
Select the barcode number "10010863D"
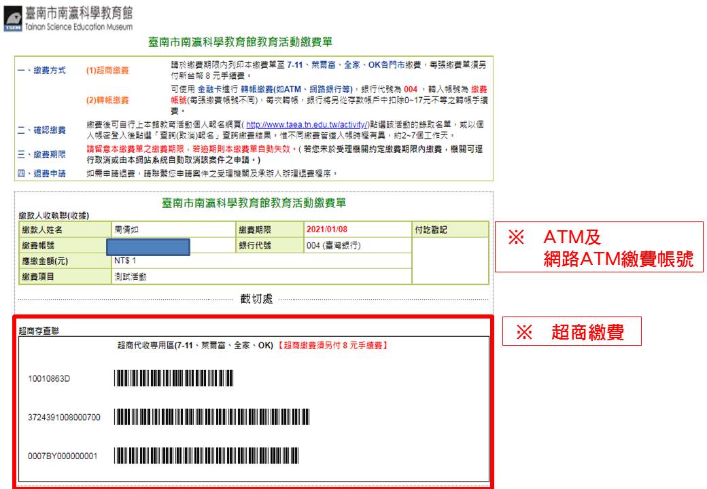pos(49,379)
